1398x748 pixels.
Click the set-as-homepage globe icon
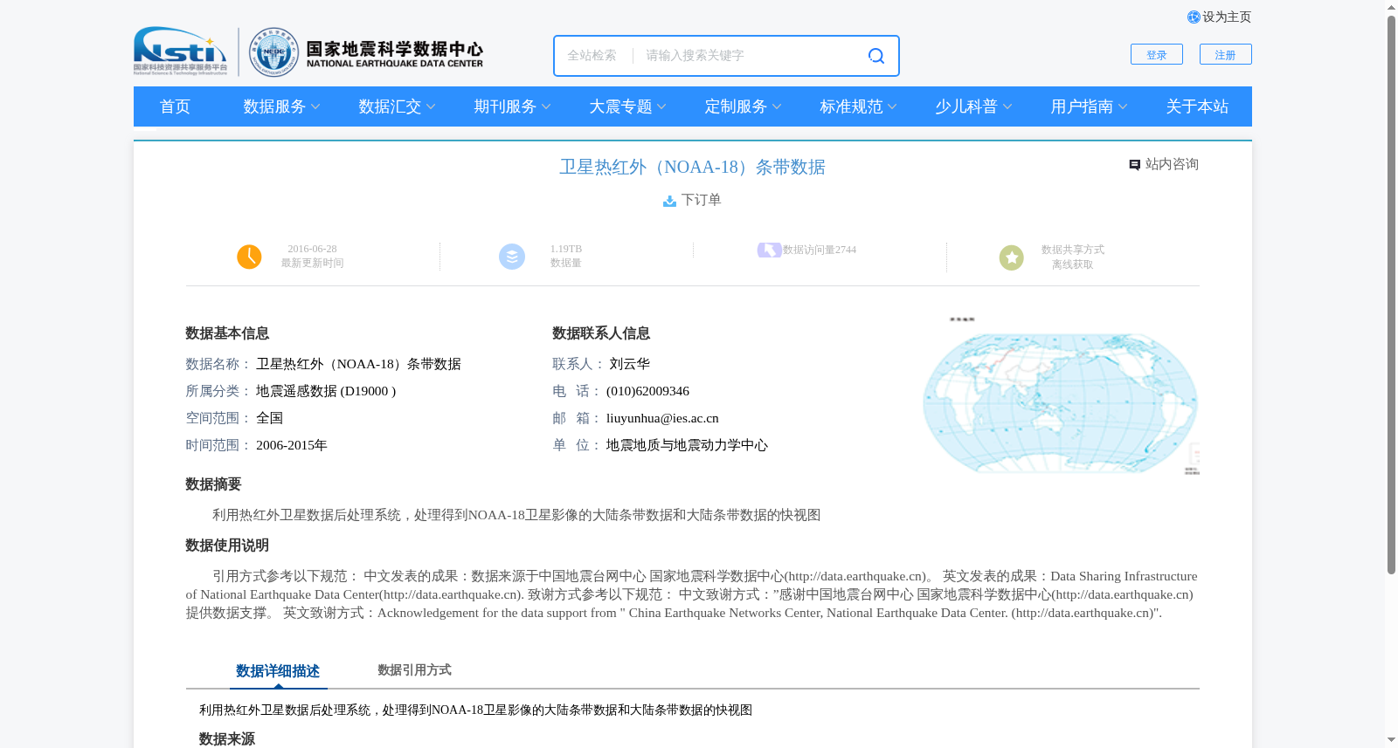coord(1194,17)
